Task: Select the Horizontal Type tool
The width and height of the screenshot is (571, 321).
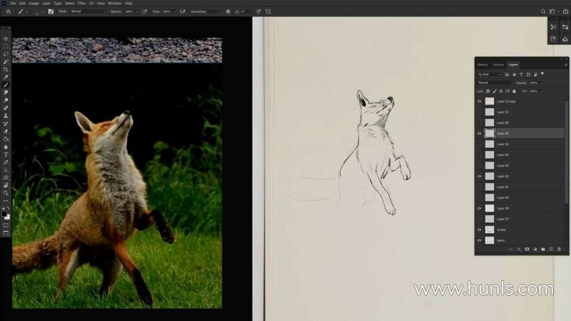Action: coord(6,155)
